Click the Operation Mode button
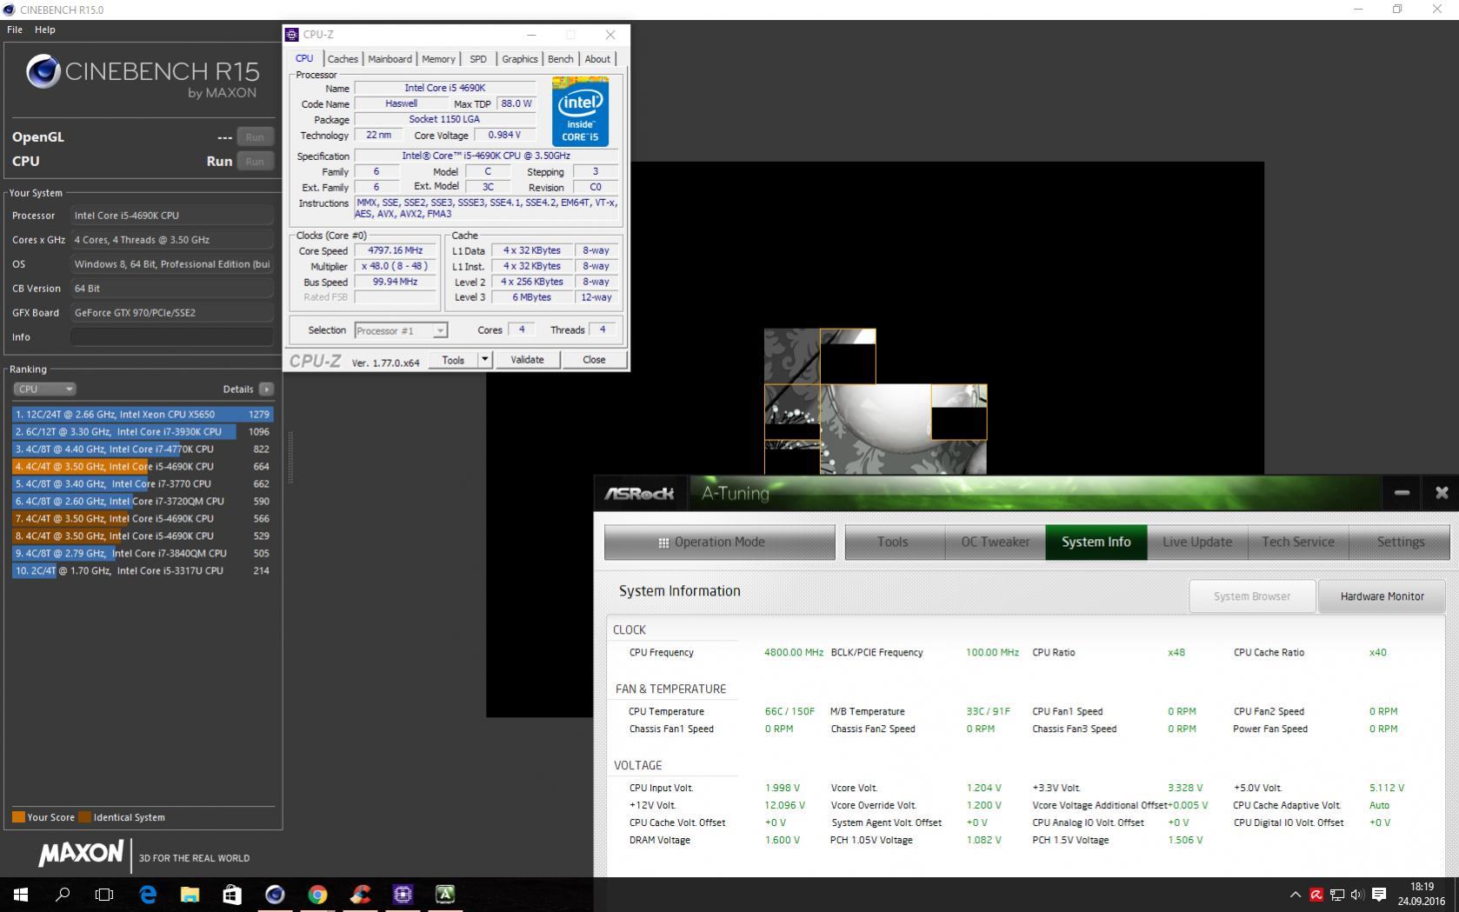 pos(720,542)
